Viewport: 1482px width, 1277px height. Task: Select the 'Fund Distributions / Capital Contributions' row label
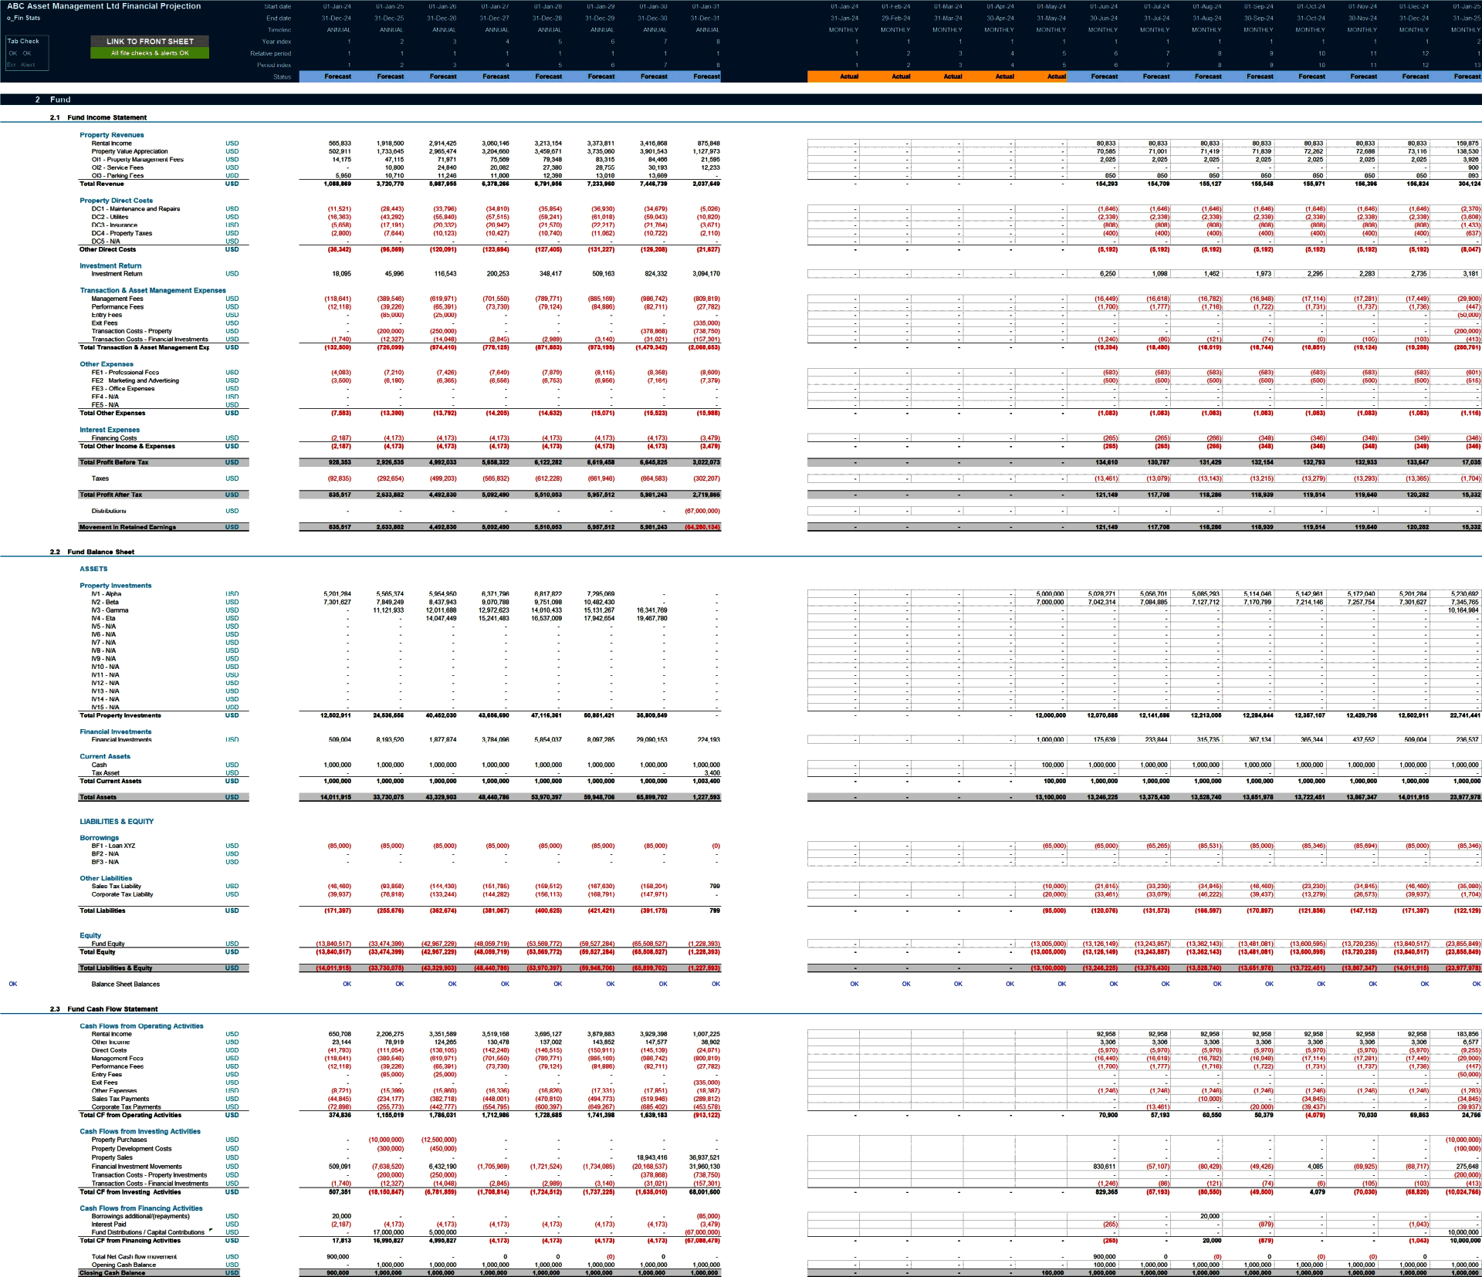[x=148, y=1232]
